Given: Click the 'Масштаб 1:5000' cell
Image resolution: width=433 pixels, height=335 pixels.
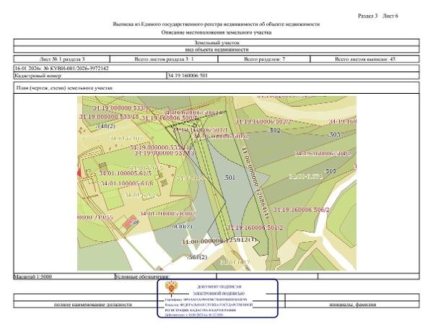Looking at the screenshot, I should 64,277.
